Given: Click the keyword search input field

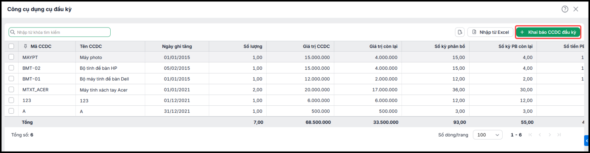Looking at the screenshot, I should point(60,32).
